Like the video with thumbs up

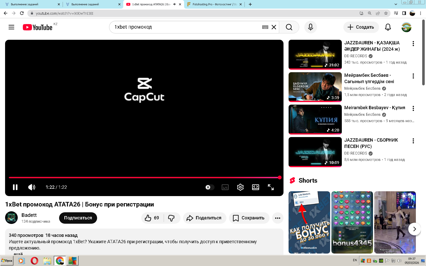pos(152,218)
